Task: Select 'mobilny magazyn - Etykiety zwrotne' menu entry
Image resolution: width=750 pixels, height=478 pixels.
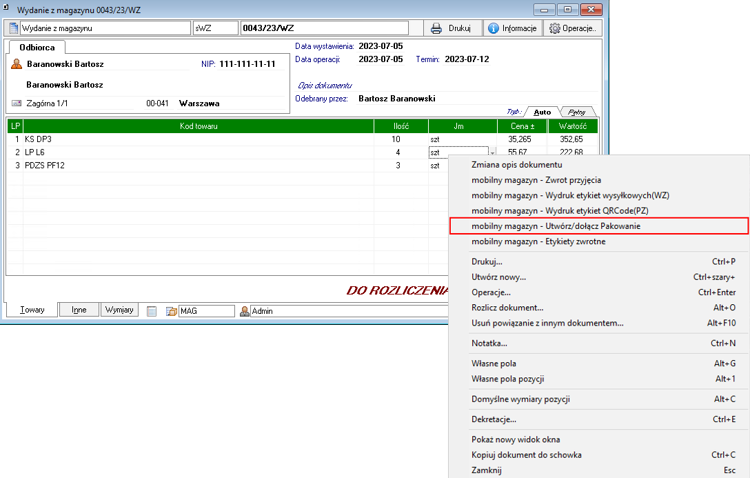Action: pos(538,241)
